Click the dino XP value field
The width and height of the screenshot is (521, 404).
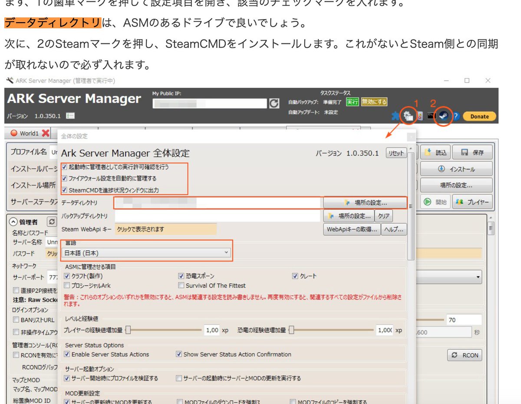[385, 330]
